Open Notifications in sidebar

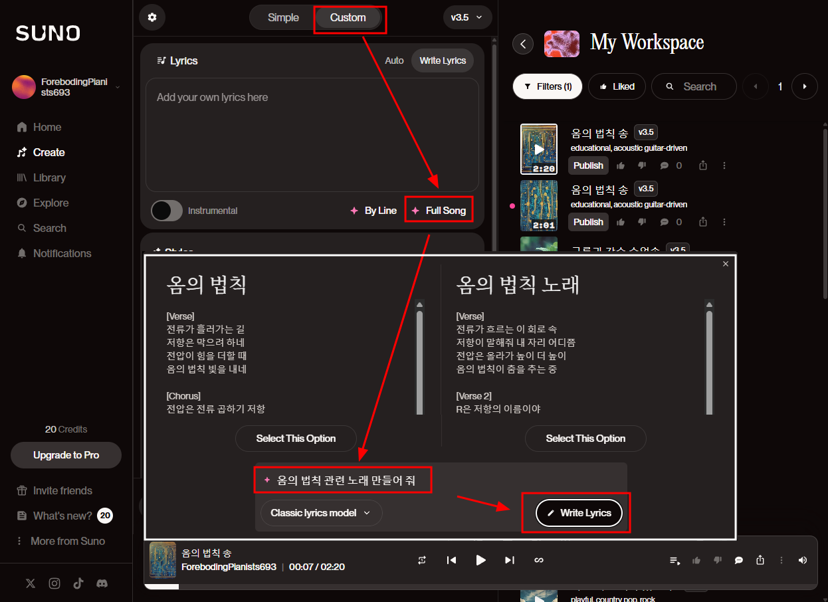(53, 253)
